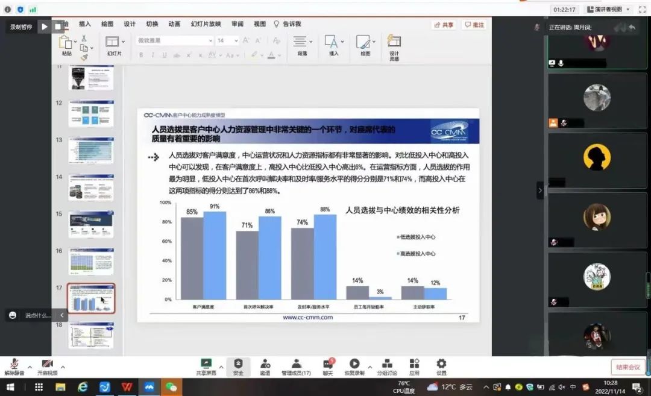The width and height of the screenshot is (651, 396).
Task: Expand the 幻灯片 new slide dropdown arrow
Action: [124, 42]
